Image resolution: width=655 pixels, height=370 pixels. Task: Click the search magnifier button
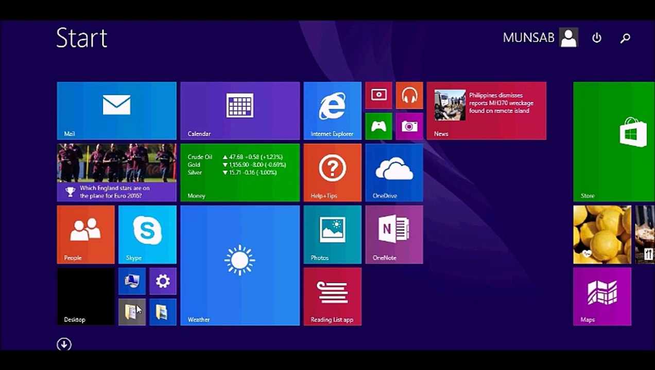[625, 38]
